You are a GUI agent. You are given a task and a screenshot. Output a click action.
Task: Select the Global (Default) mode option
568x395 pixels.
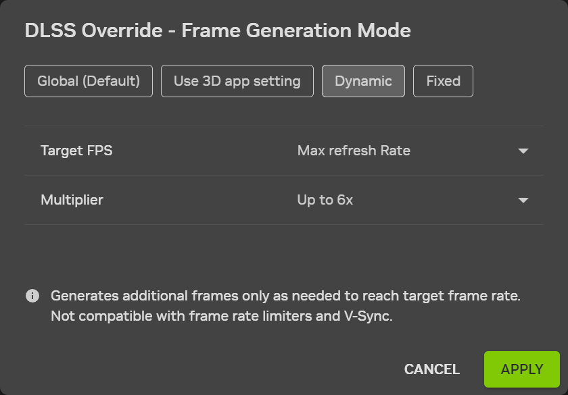(89, 81)
